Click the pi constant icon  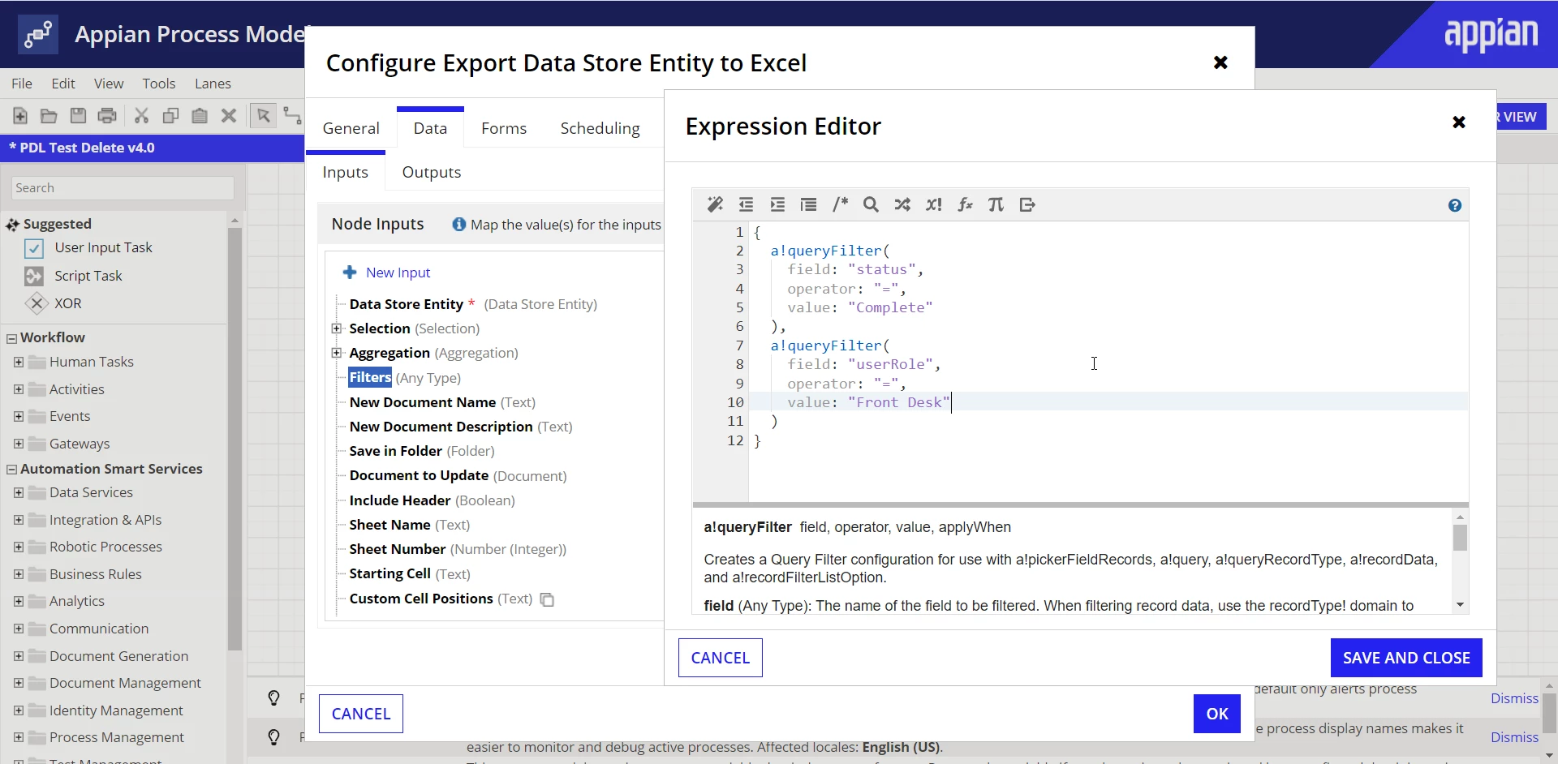[x=996, y=204]
